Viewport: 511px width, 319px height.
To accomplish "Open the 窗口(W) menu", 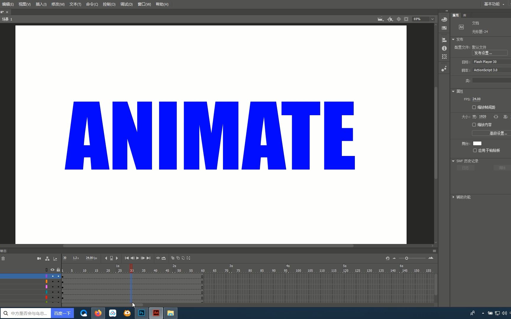I will [144, 4].
